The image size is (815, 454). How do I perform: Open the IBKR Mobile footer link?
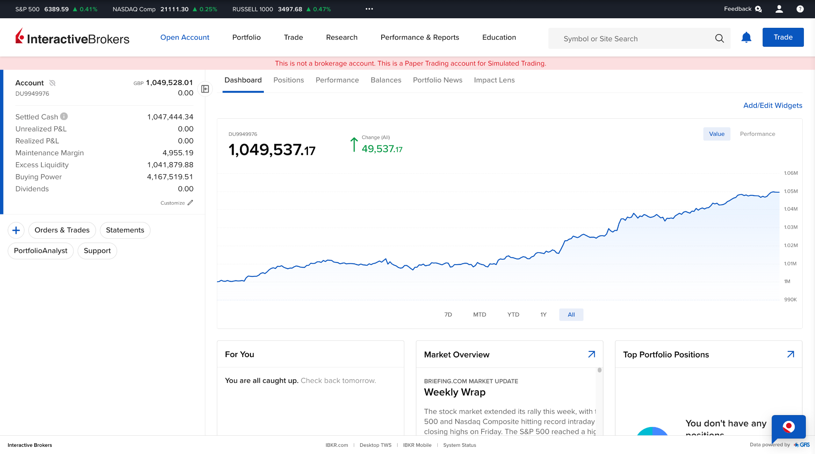point(417,445)
